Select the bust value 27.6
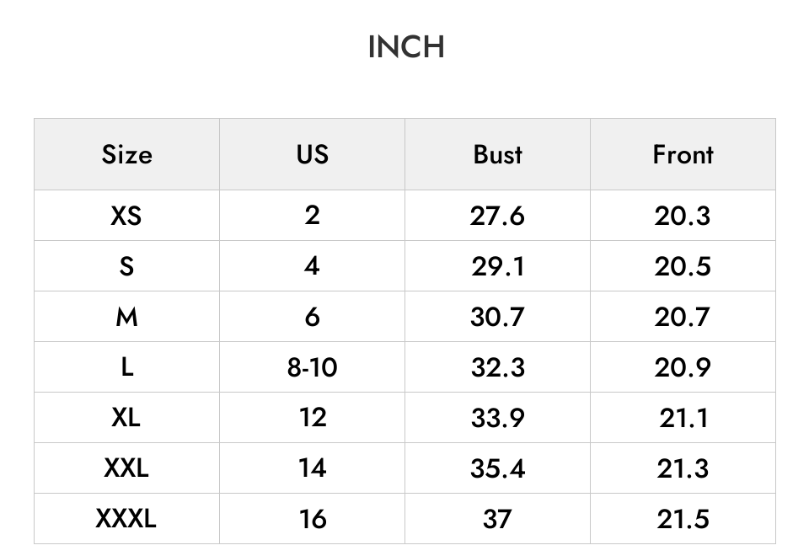The height and width of the screenshot is (556, 809). [497, 215]
